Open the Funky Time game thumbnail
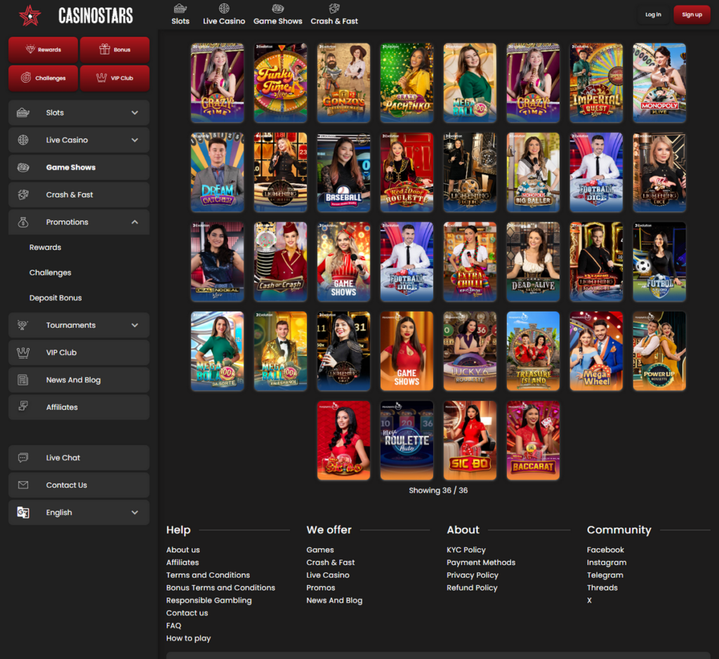Screen dimensions: 719x659 281,83
